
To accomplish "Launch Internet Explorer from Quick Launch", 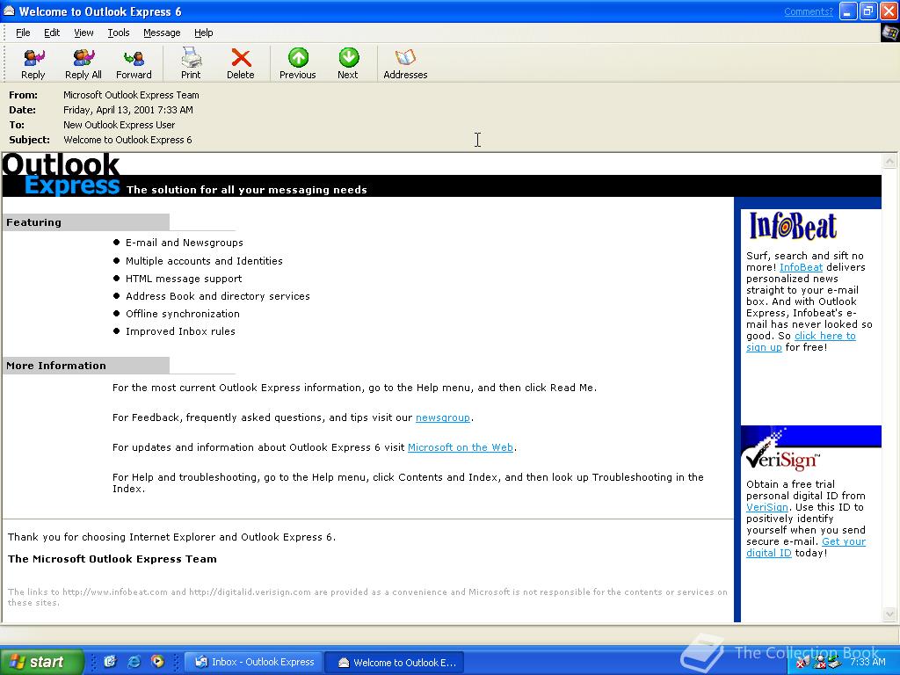I will 134,661.
